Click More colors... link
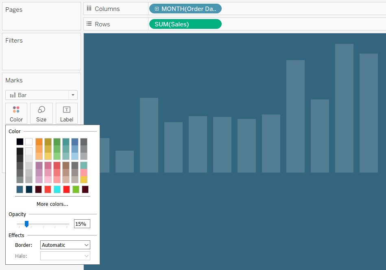This screenshot has width=386, height=270. [x=52, y=204]
